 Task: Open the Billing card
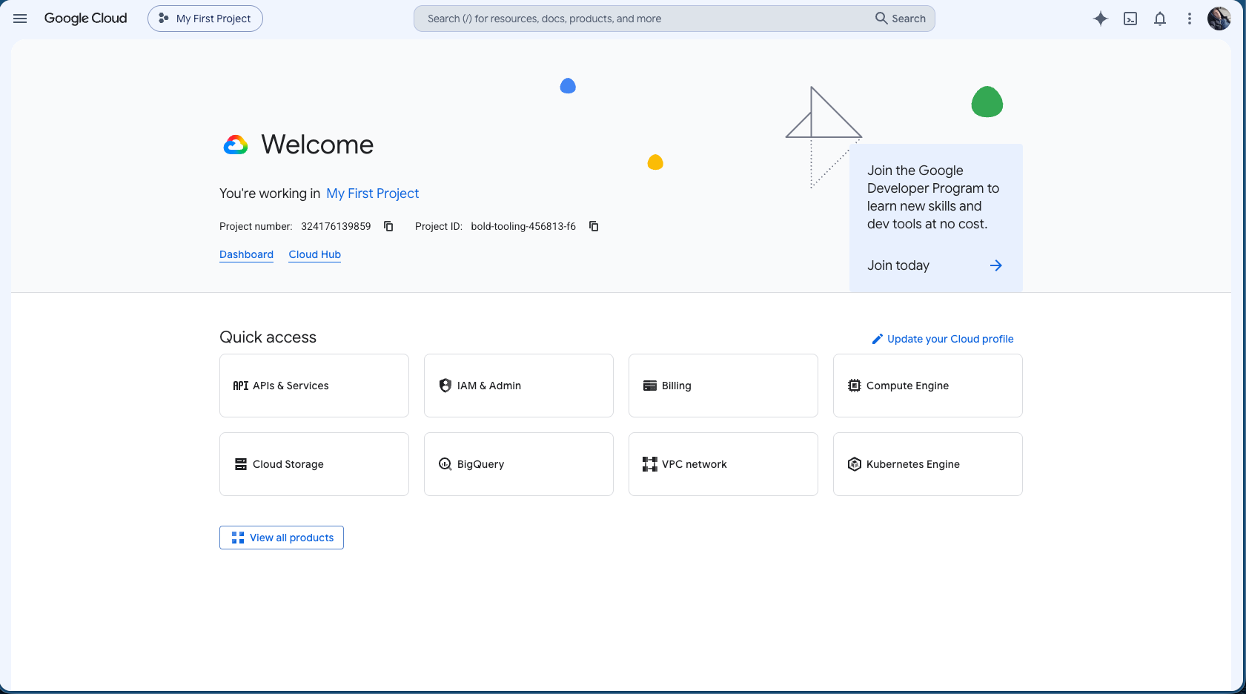point(723,386)
